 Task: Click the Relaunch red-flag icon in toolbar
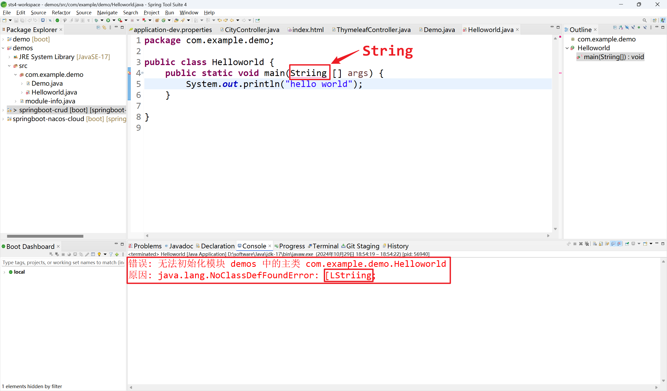coord(144,20)
